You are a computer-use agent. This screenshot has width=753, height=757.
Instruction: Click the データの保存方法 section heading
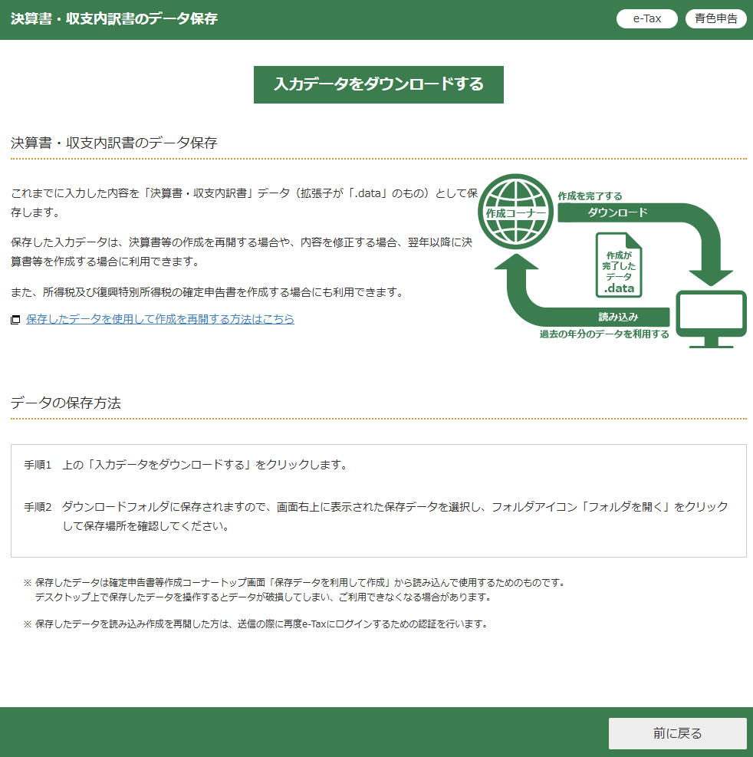pos(66,403)
